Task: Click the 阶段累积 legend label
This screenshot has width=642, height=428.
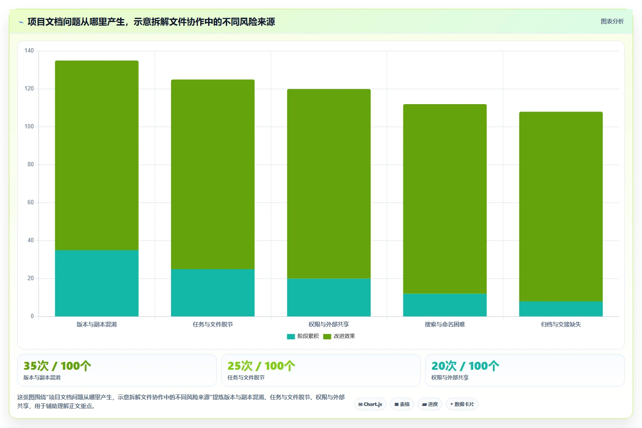Action: pyautogui.click(x=308, y=336)
